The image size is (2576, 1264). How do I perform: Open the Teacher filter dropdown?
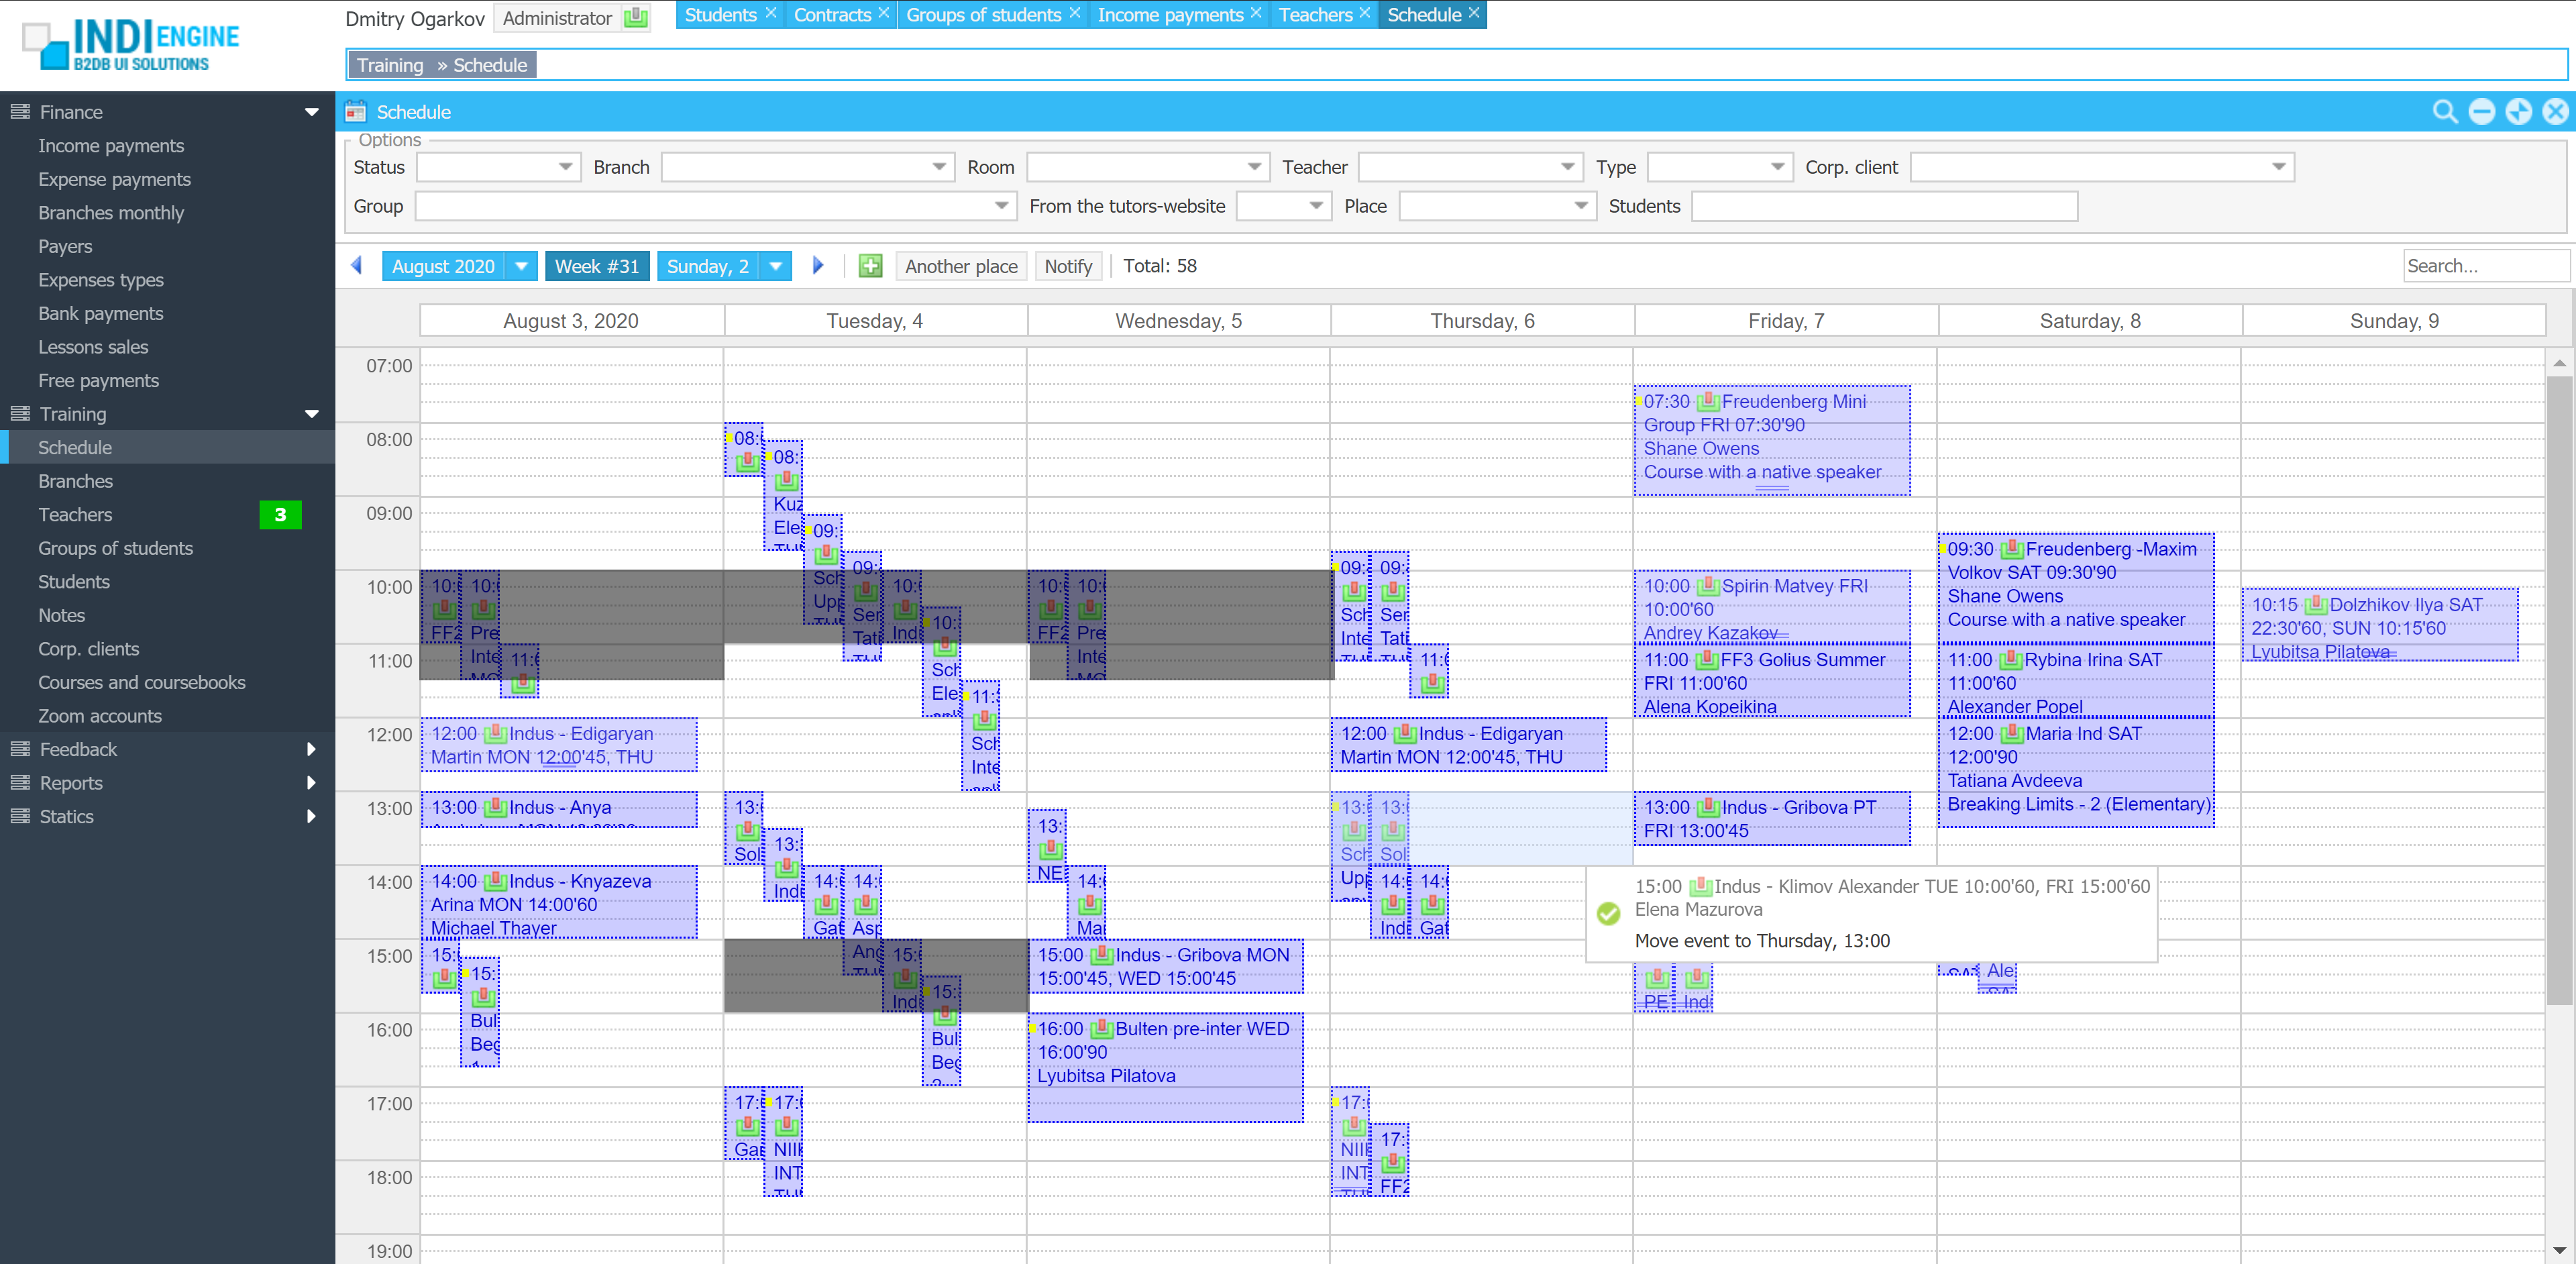point(1567,167)
